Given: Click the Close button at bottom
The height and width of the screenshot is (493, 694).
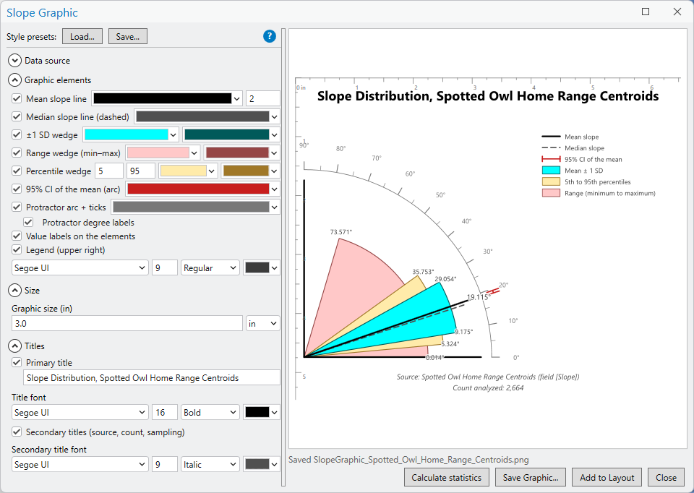Looking at the screenshot, I should pos(666,478).
